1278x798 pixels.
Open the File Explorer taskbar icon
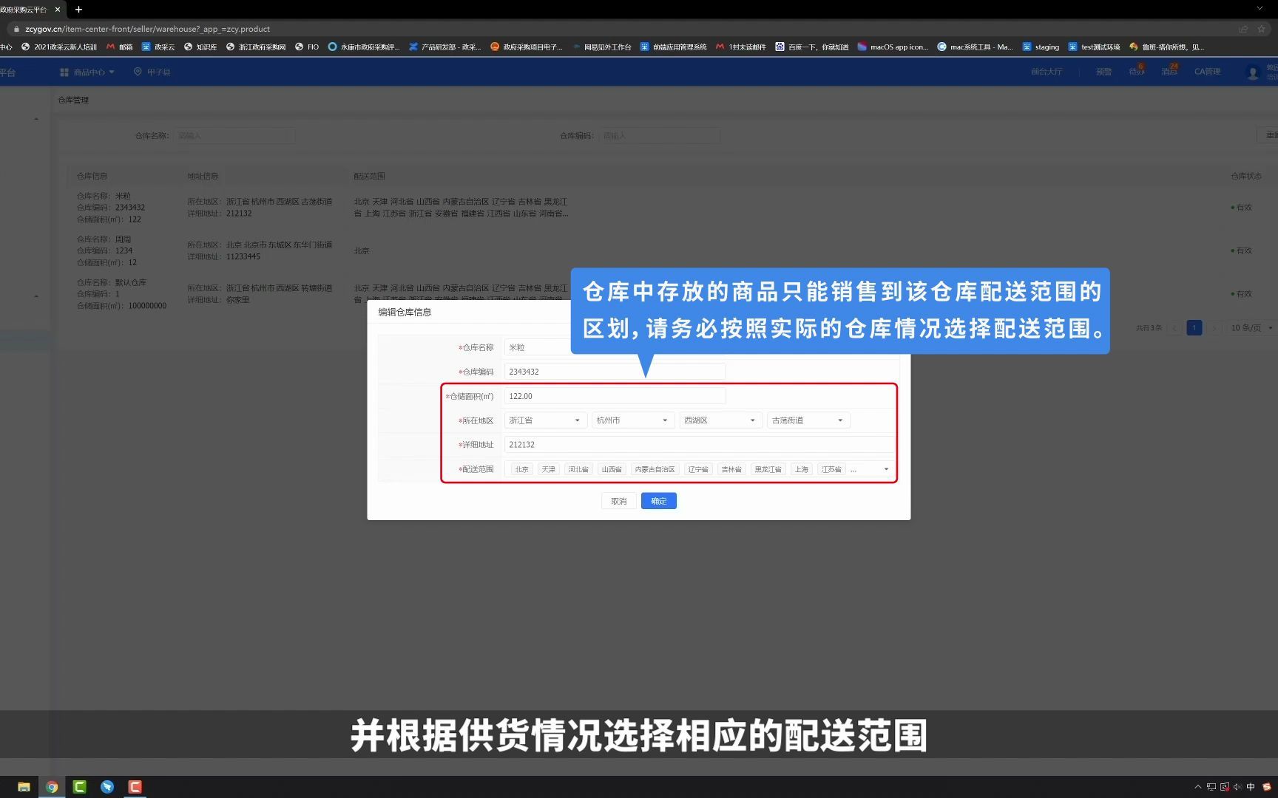[x=24, y=787]
